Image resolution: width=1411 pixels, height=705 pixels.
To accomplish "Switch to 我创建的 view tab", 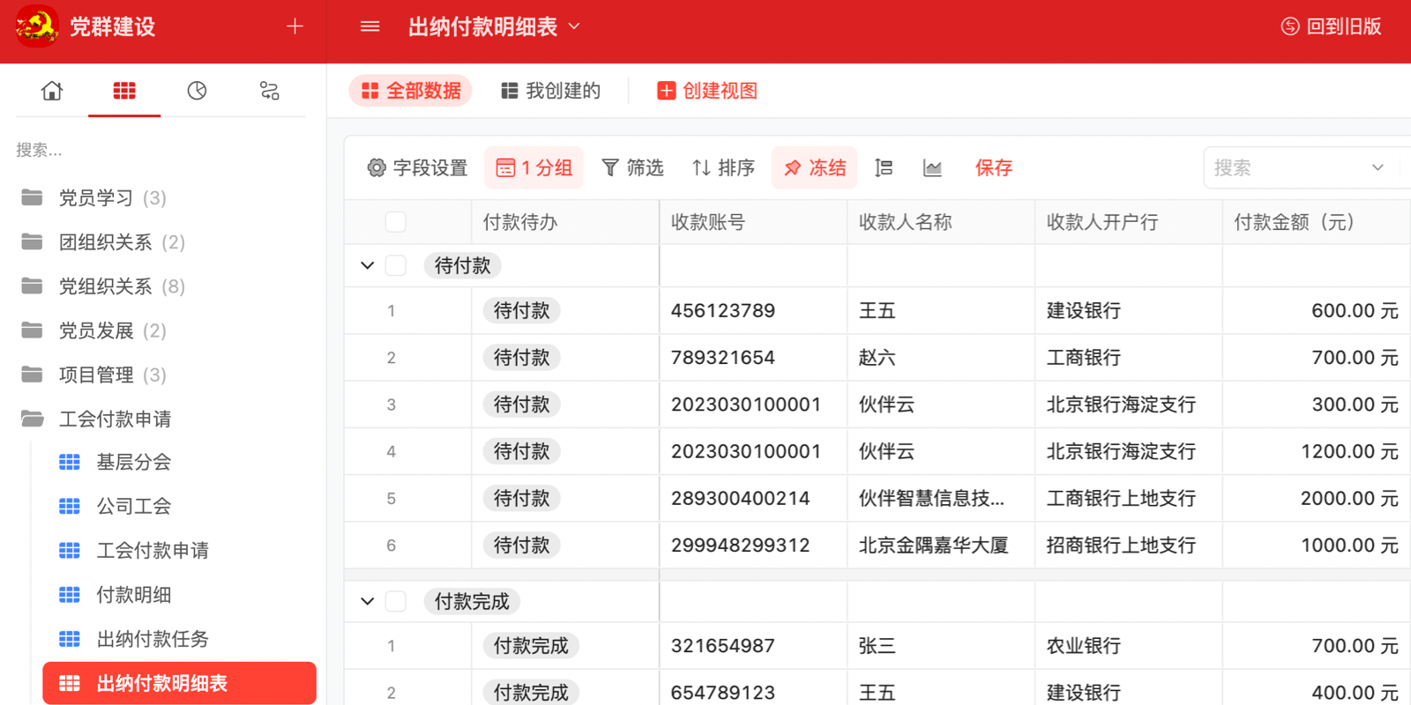I will pos(550,91).
